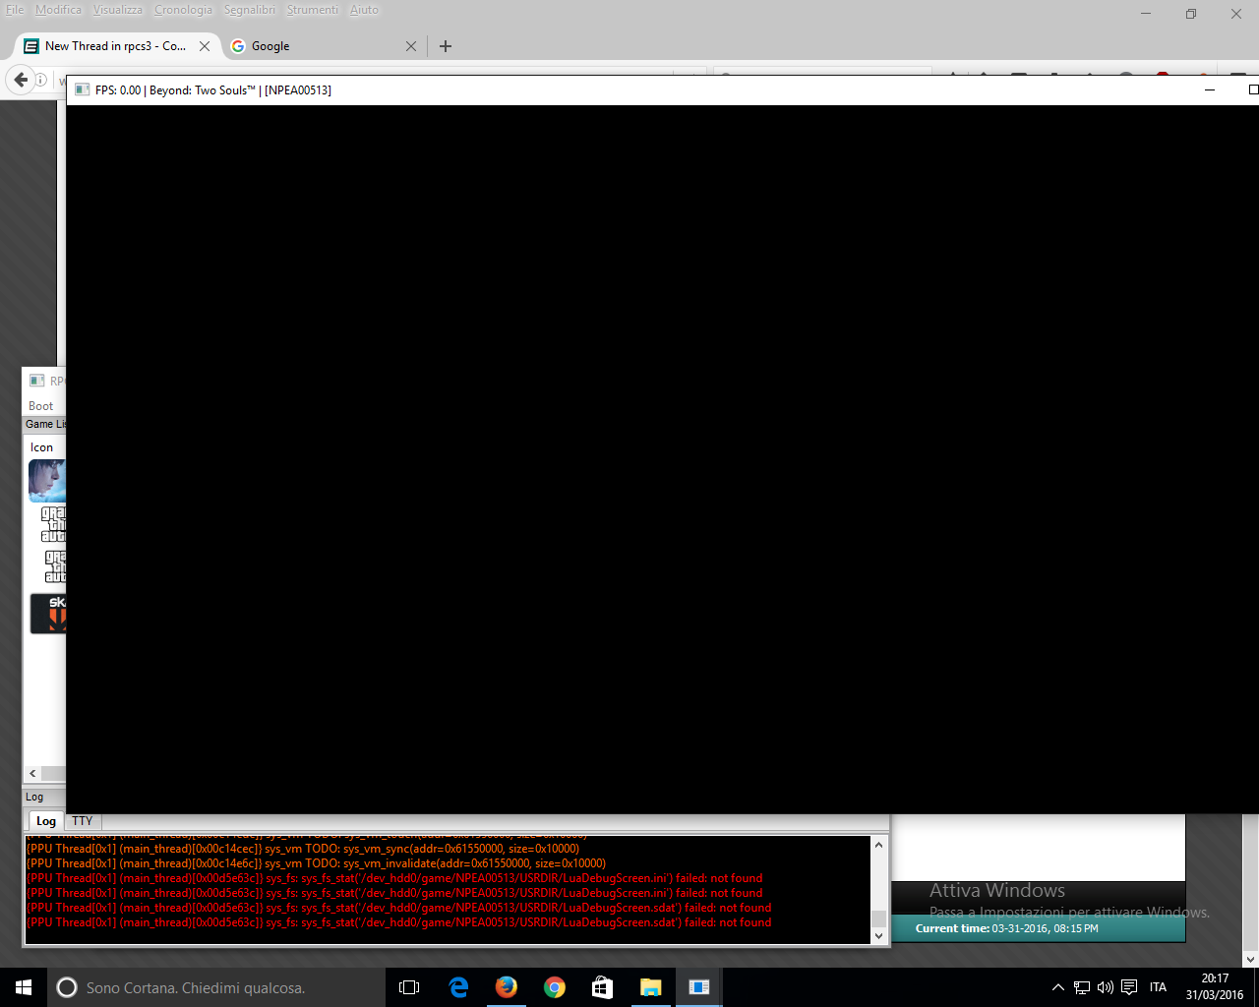
Task: Close the Google browser tab
Action: (x=411, y=46)
